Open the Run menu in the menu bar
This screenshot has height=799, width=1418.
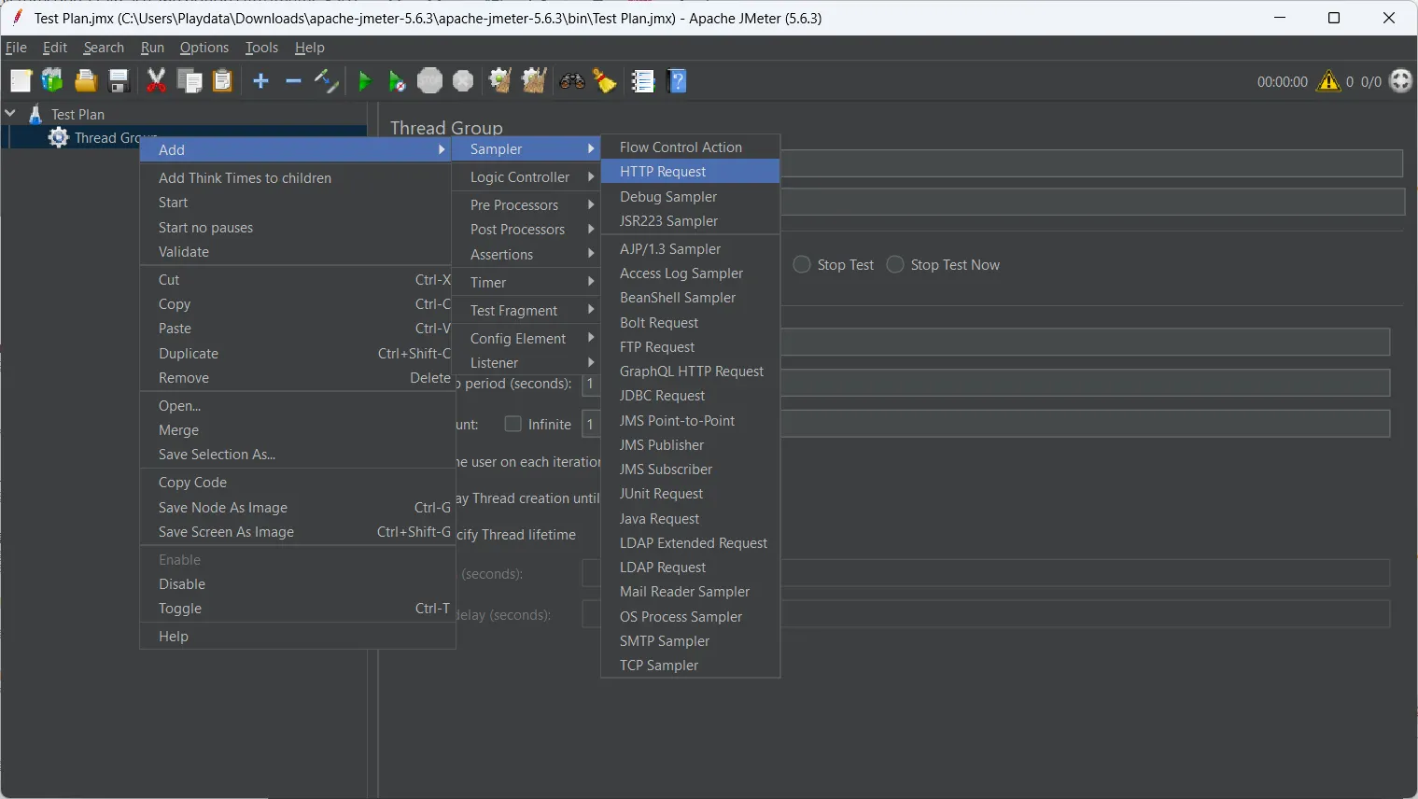152,48
